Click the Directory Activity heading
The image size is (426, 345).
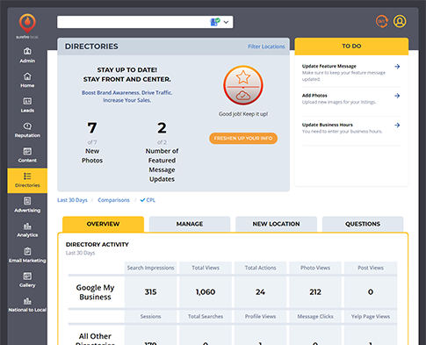(97, 244)
